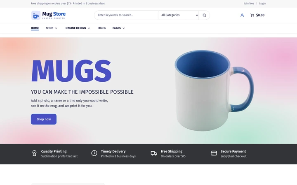
Task: Click the "Sublimation prints that last" text
Action: (59, 156)
